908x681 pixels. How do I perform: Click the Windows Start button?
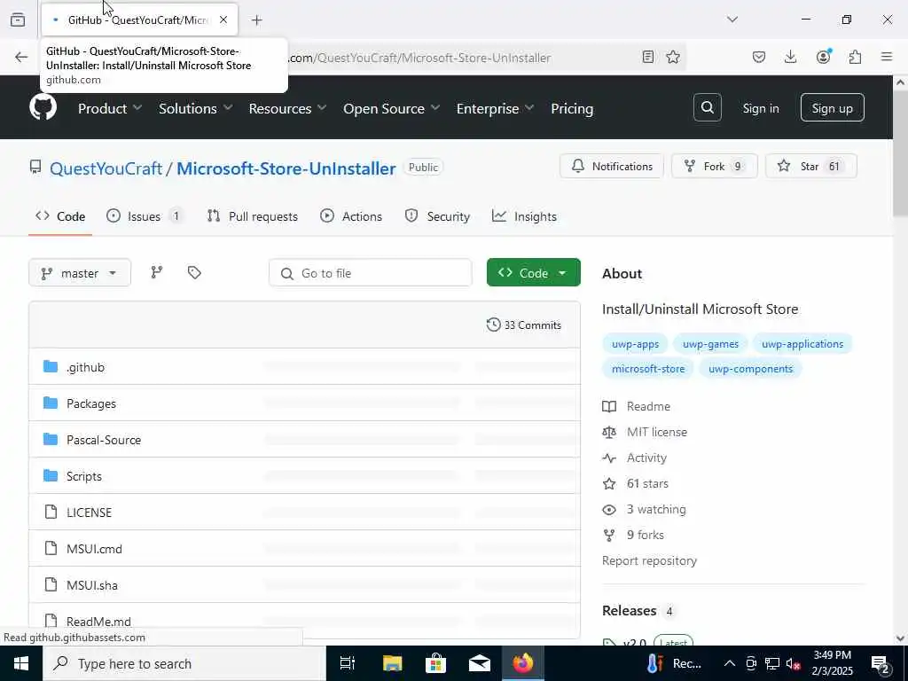coord(21,663)
